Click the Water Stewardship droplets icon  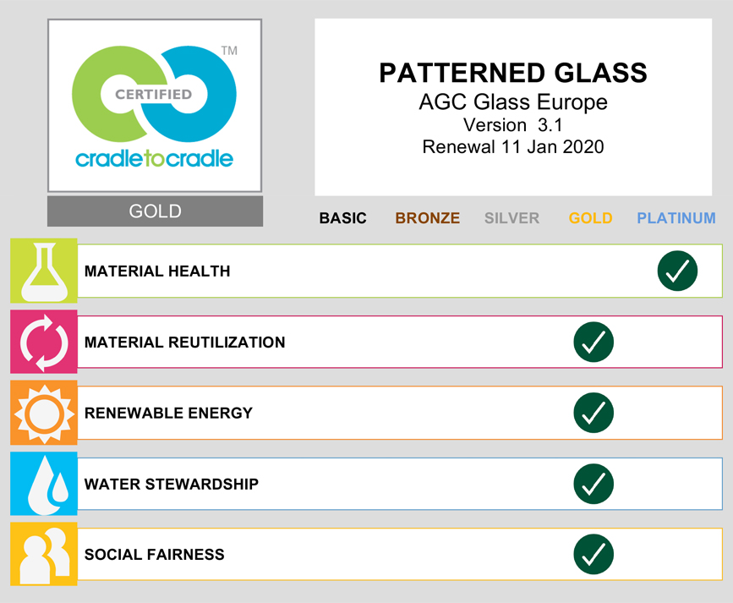44,484
